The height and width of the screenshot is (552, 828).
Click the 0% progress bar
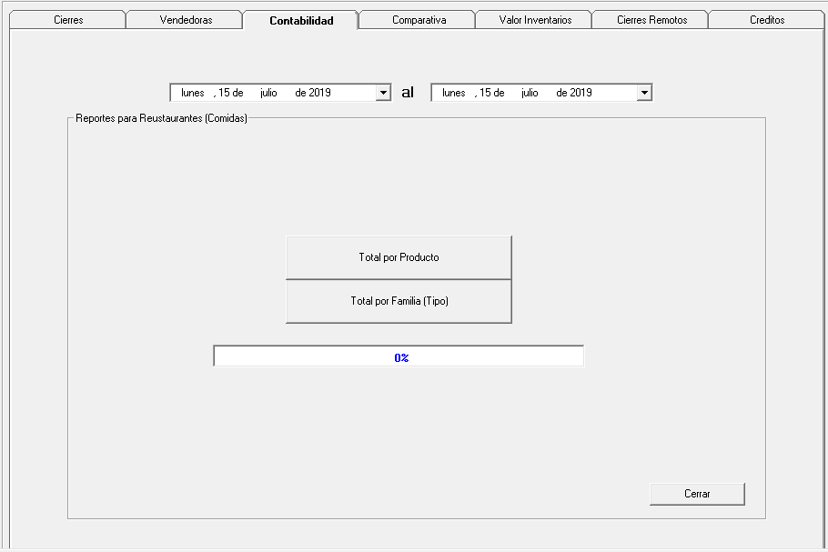pyautogui.click(x=399, y=357)
